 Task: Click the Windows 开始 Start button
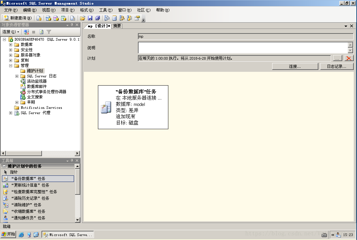pyautogui.click(x=9, y=234)
